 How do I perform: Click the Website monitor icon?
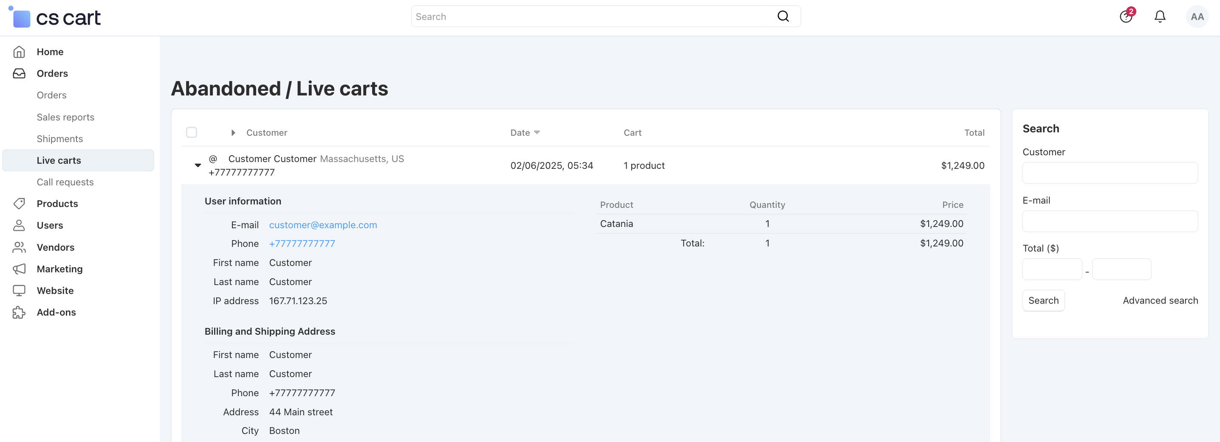(19, 290)
